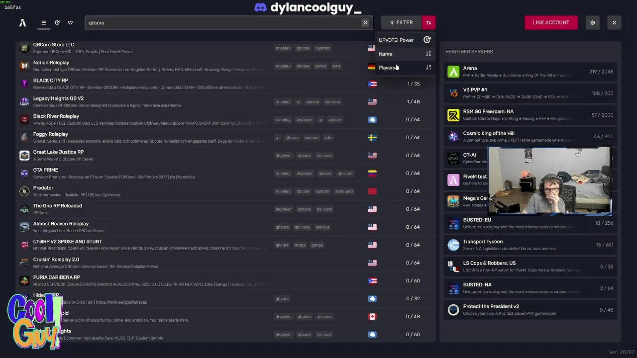Click the 219 / 2048 Arena player count
637x358 pixels.
pos(601,72)
